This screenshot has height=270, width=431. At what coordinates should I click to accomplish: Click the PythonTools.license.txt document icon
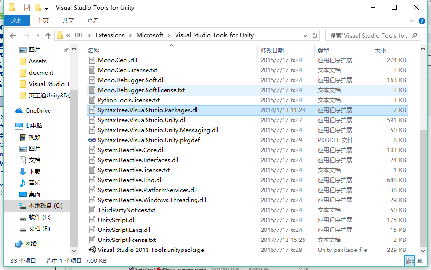92,100
